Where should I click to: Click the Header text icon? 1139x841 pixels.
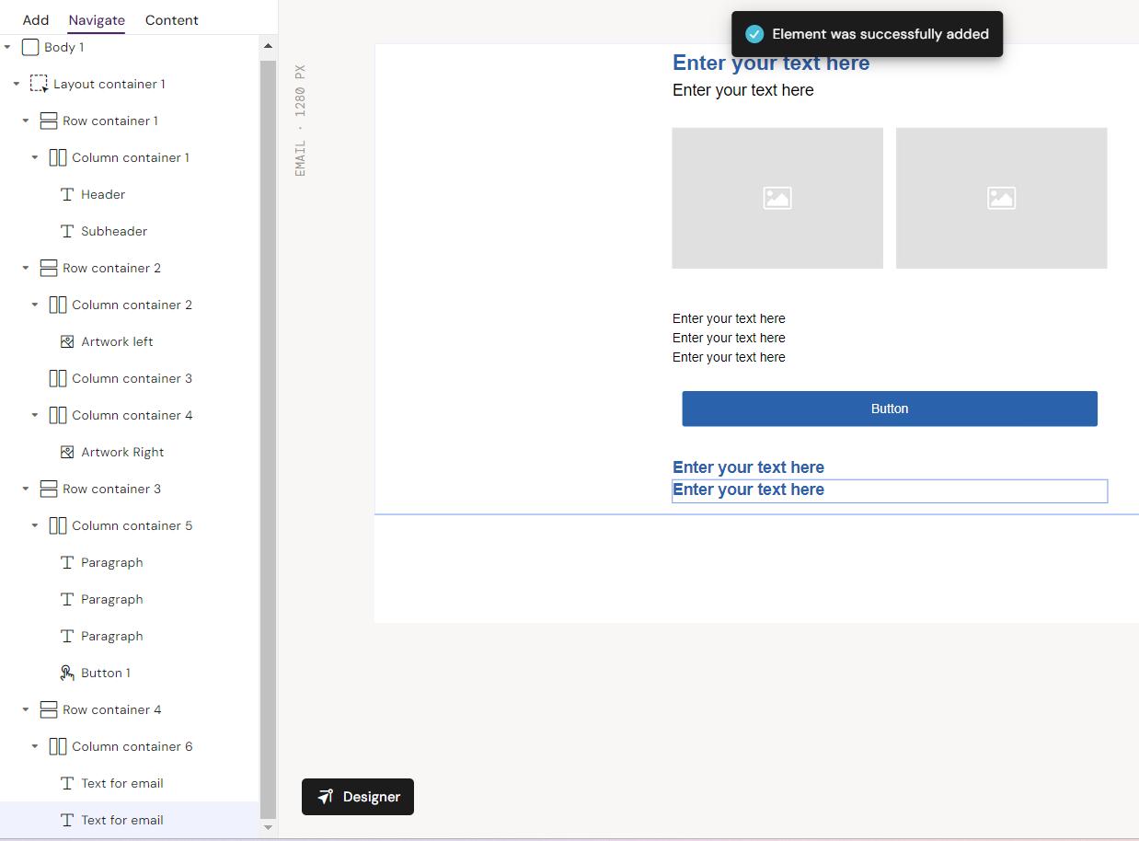(x=67, y=194)
